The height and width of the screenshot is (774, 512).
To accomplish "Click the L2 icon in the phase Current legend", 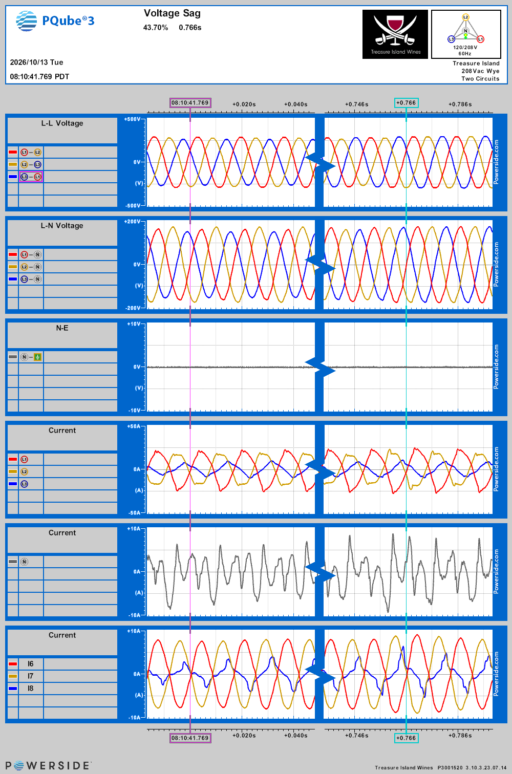I will tap(24, 471).
